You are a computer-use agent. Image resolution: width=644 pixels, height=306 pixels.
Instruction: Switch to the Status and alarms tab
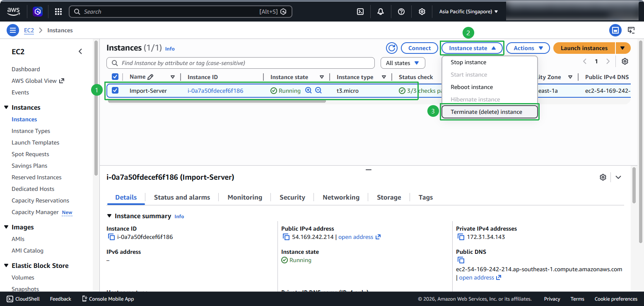(182, 198)
